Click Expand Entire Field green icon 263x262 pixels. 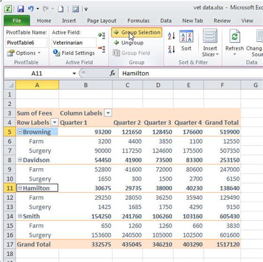[x=102, y=36]
